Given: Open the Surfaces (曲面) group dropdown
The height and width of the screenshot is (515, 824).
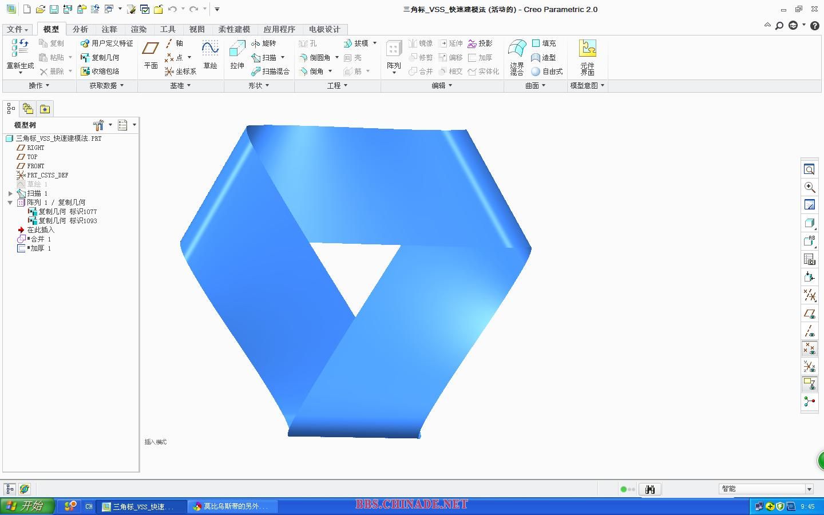Looking at the screenshot, I should (x=536, y=86).
